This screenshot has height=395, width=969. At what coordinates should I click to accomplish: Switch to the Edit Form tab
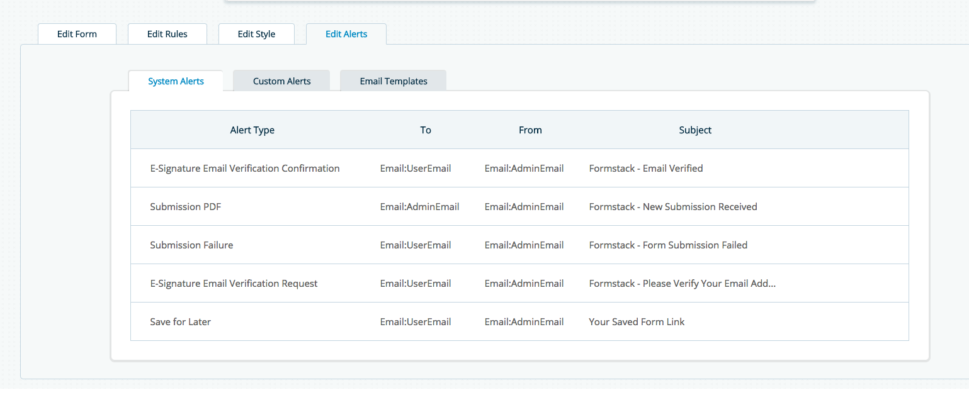point(77,34)
